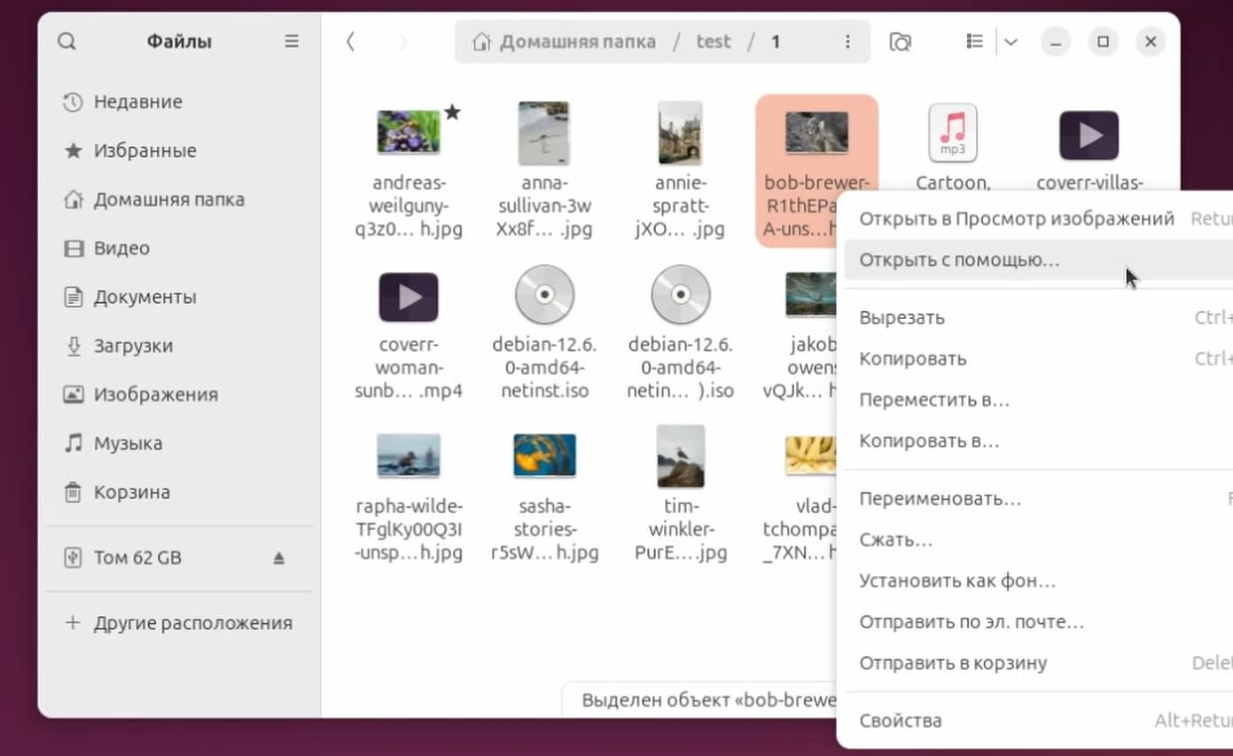
Task: Click the coverr-woman-sunb .mp4 file name
Action: pyautogui.click(x=409, y=368)
